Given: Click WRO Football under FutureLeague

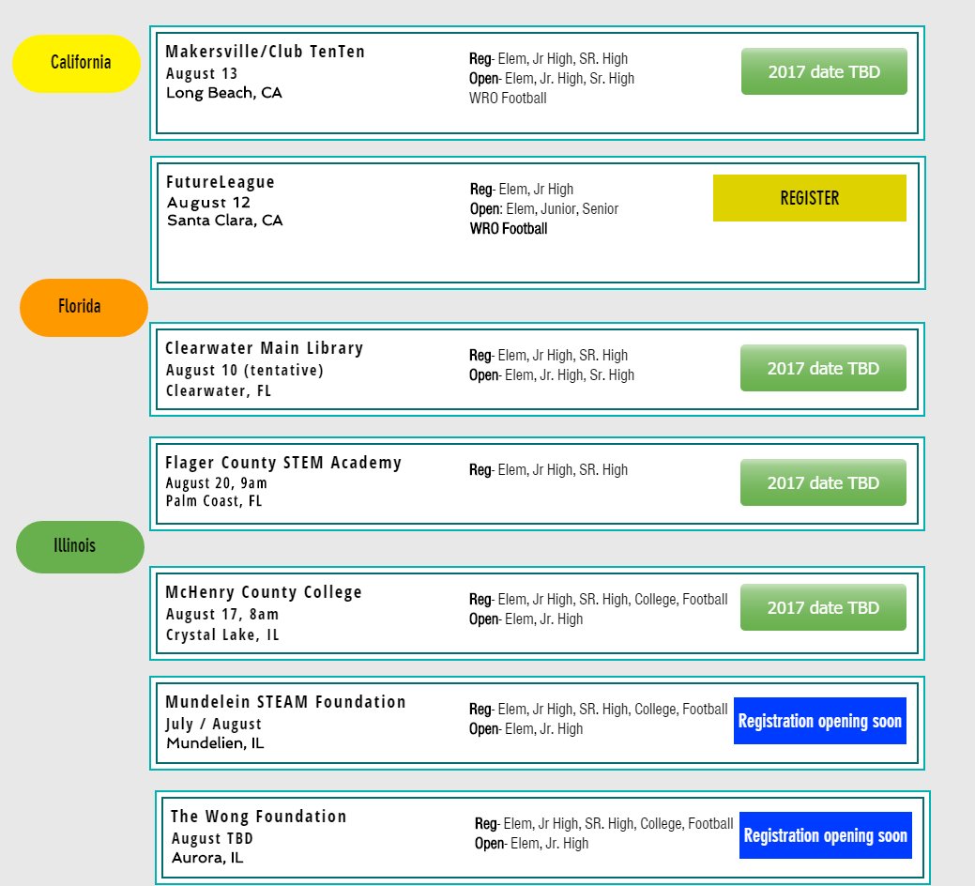Looking at the screenshot, I should click(509, 229).
